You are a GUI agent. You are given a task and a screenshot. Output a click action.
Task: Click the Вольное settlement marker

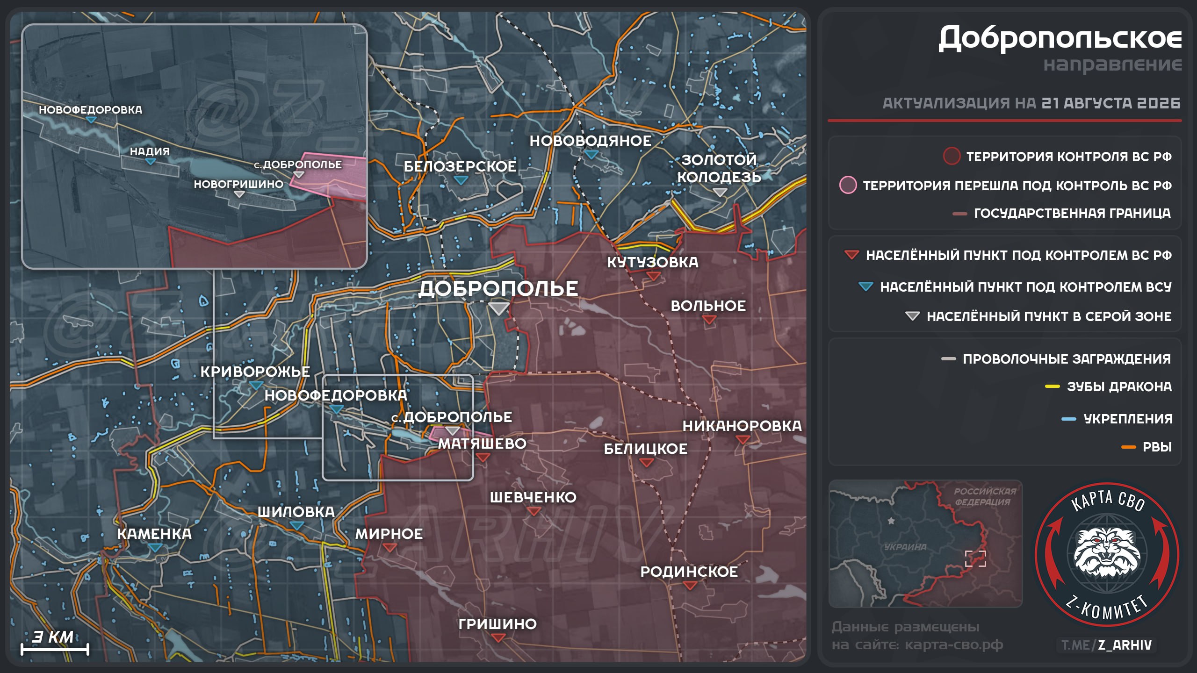[709, 320]
